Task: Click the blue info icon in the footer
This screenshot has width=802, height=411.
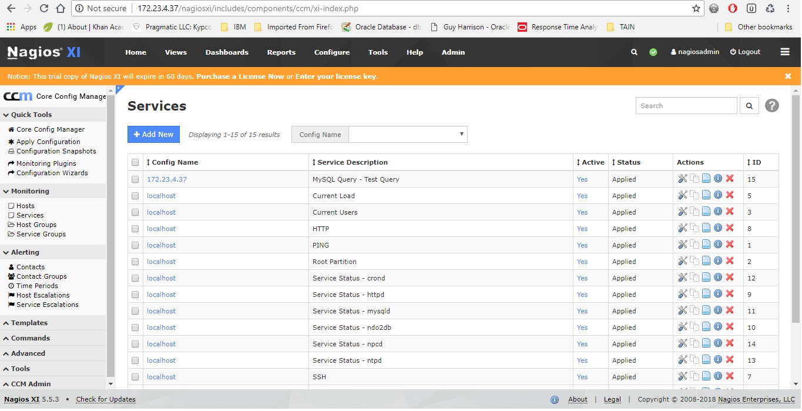Action: tap(555, 400)
